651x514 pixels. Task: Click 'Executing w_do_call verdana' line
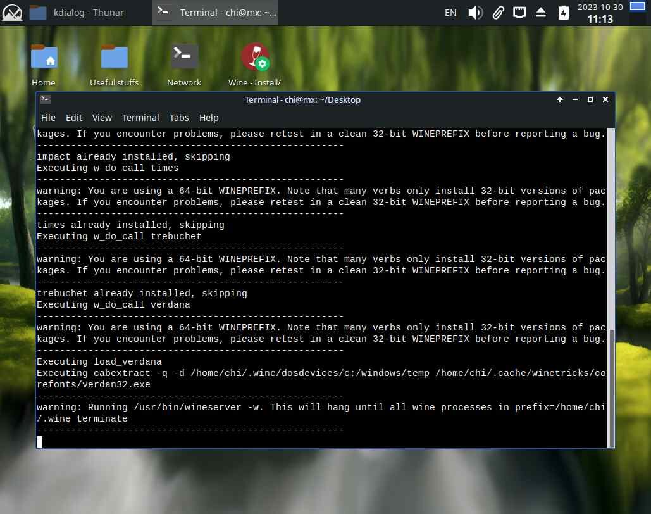113,304
